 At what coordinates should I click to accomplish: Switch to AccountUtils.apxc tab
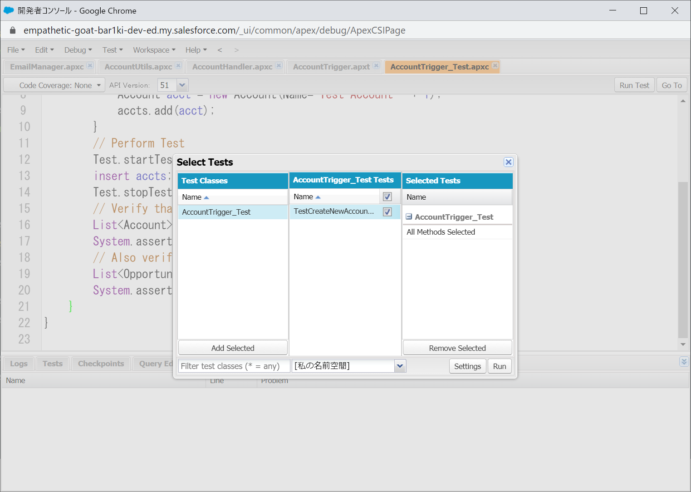coord(138,67)
